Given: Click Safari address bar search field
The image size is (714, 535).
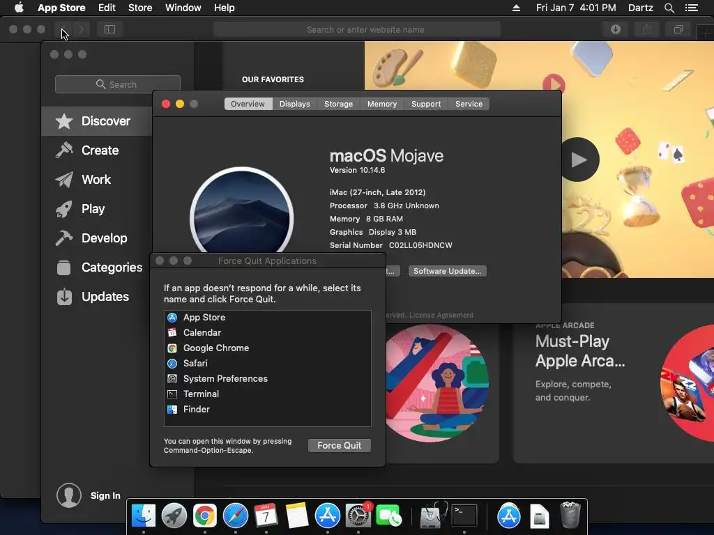Looking at the screenshot, I should pyautogui.click(x=357, y=29).
